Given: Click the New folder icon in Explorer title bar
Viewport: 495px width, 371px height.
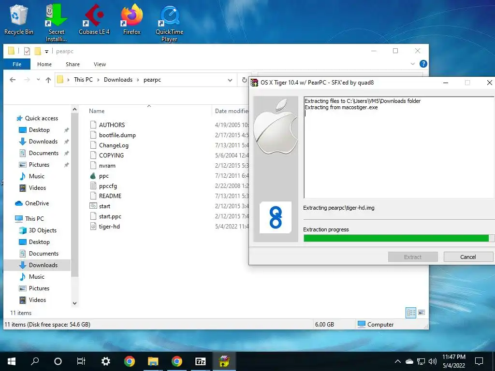Looking at the screenshot, I should pyautogui.click(x=38, y=51).
